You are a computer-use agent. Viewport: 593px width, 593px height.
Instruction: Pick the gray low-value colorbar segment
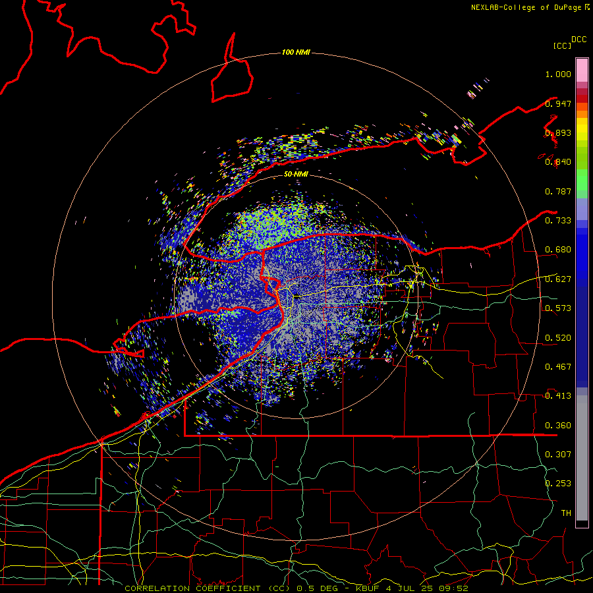(x=582, y=458)
